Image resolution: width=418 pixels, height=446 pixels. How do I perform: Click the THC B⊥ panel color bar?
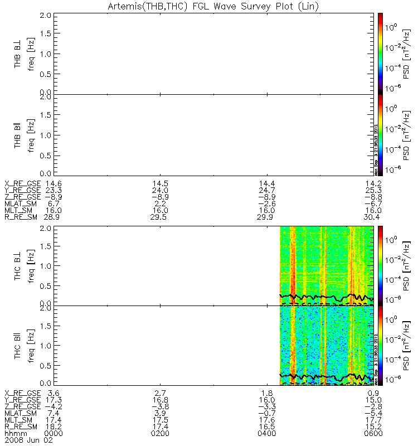380,266
